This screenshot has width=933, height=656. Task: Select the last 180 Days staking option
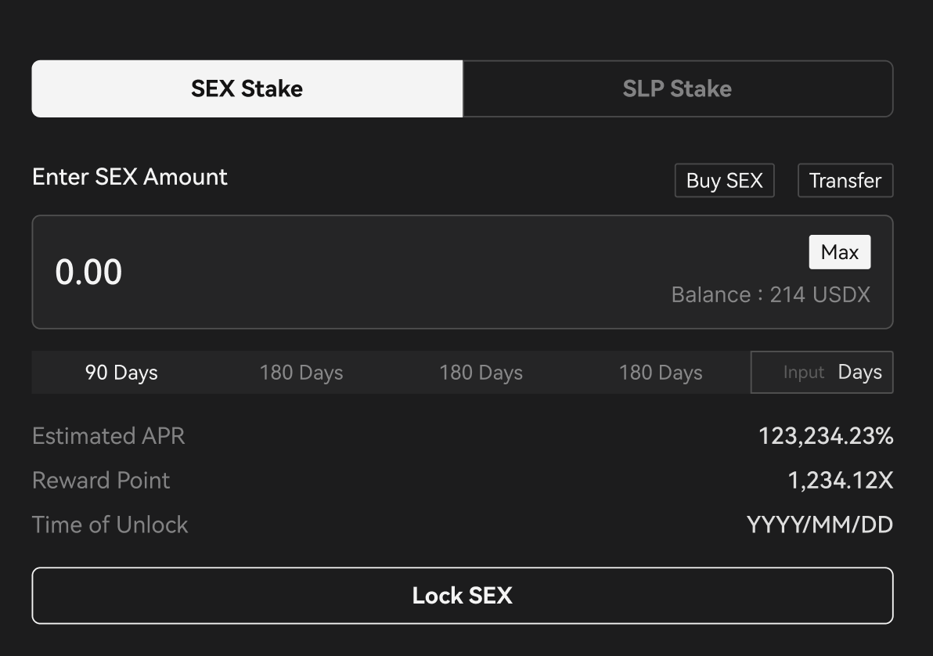(x=660, y=372)
